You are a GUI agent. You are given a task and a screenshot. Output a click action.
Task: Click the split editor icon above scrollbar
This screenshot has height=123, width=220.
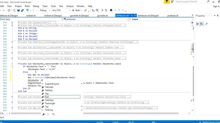click(192, 23)
